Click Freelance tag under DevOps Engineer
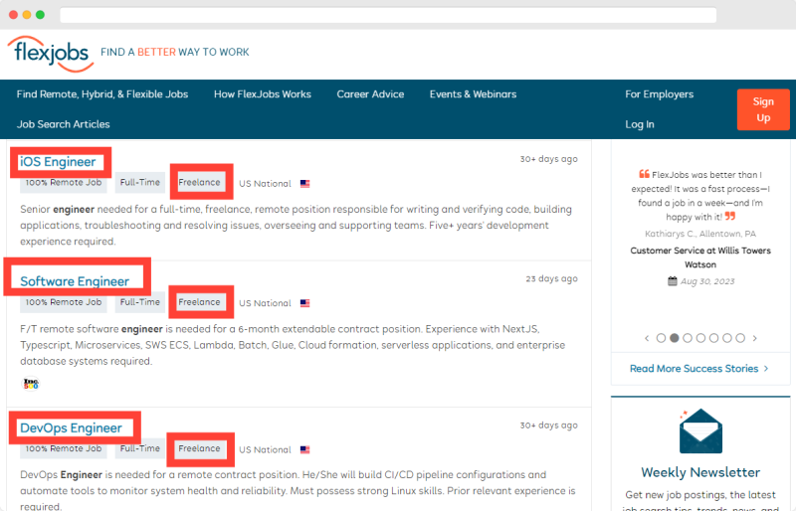The image size is (796, 511). (x=200, y=448)
